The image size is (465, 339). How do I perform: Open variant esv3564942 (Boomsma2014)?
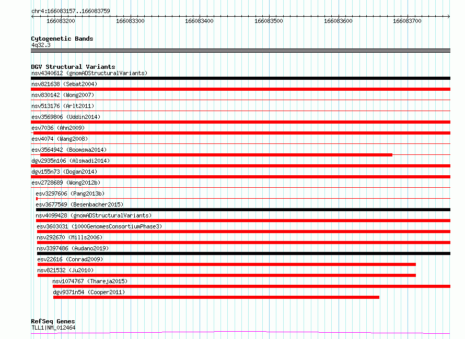(69, 150)
